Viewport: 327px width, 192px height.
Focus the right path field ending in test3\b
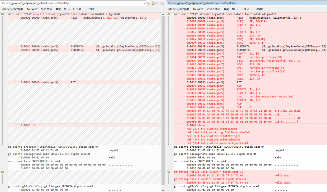point(246,3)
